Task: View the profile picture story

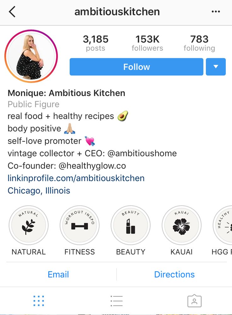Action: (x=31, y=56)
